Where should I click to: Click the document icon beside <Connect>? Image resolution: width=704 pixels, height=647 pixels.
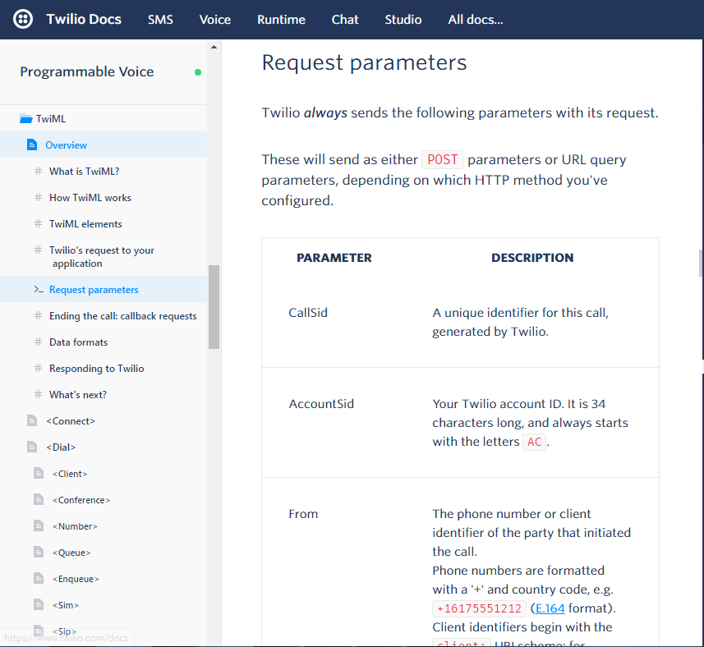32,420
